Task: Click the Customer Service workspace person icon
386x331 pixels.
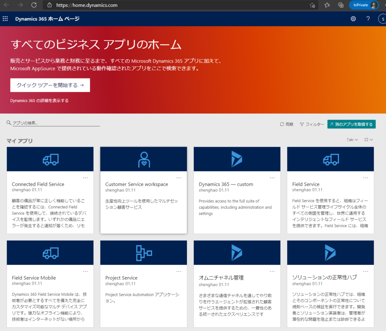Action: pyautogui.click(x=144, y=160)
